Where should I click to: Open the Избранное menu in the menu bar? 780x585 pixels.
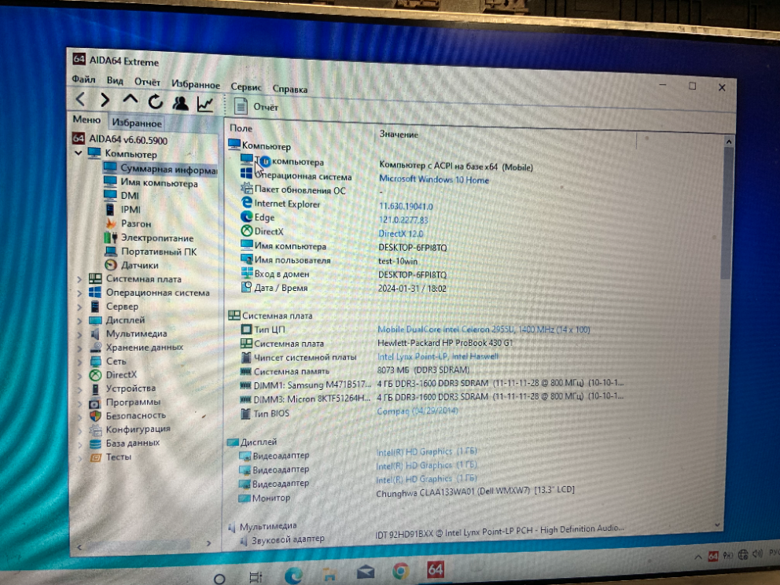[196, 84]
